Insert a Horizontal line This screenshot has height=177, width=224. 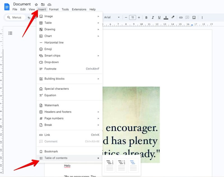[x=54, y=42]
